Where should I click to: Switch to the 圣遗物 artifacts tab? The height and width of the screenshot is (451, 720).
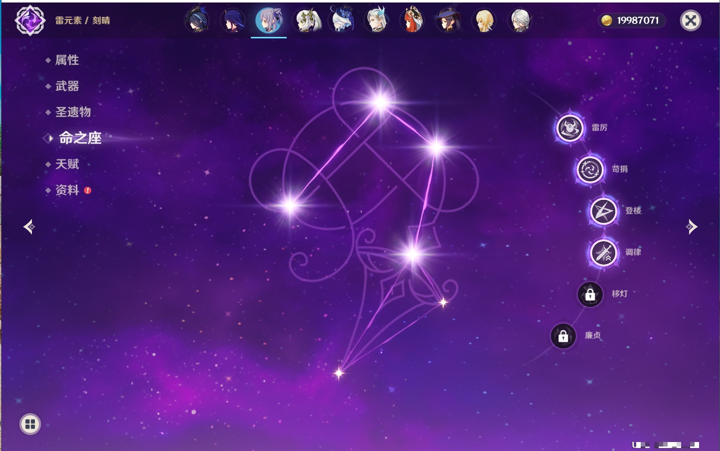tap(73, 112)
